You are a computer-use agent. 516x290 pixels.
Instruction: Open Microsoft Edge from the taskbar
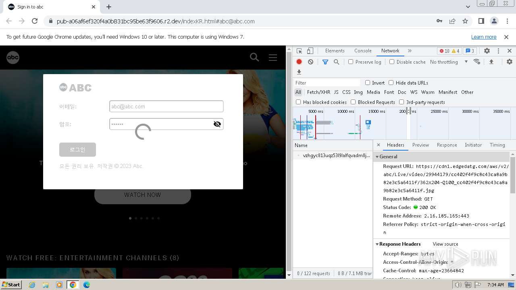pos(86,285)
